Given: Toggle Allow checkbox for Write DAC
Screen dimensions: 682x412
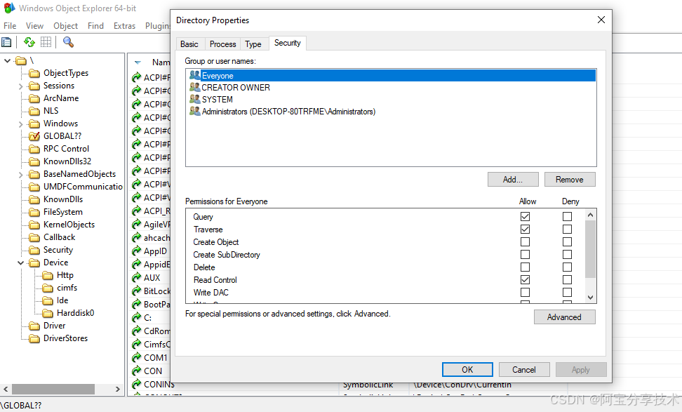Looking at the screenshot, I should click(525, 292).
